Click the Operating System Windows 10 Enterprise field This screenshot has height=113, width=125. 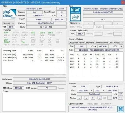[92, 109]
